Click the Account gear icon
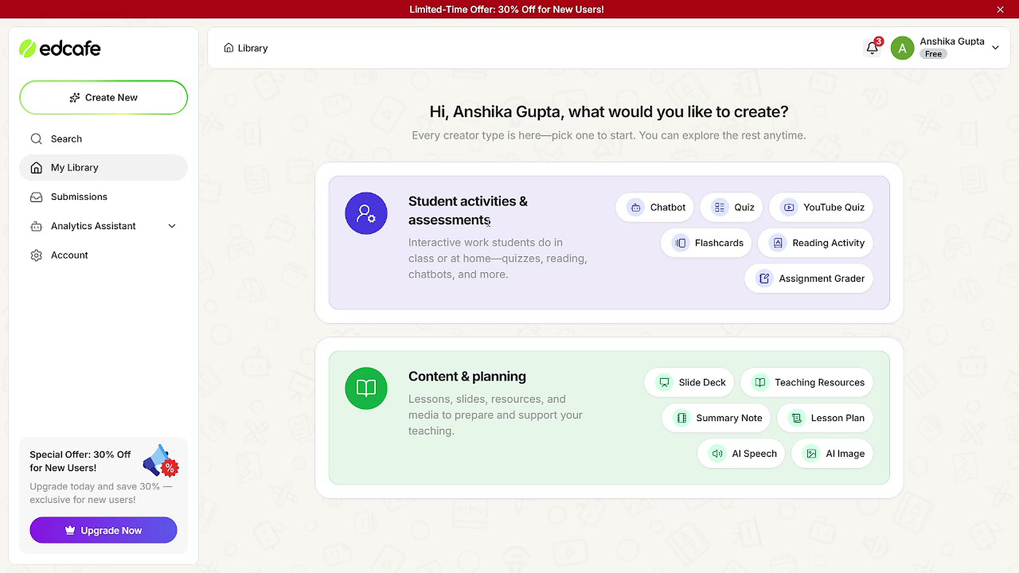 (x=36, y=255)
